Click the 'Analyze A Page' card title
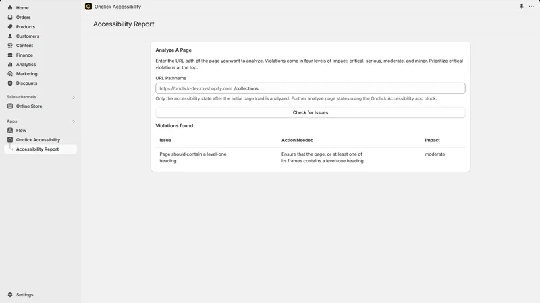Screen dimensions: 540x303 [x=173, y=50]
